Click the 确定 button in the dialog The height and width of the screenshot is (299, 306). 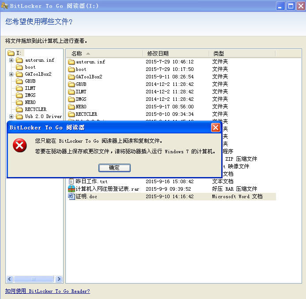coord(114,168)
